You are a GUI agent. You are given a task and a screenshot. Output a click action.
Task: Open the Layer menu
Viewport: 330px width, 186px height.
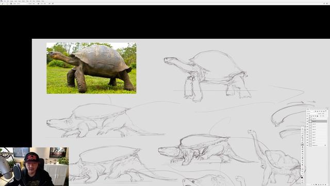tap(15, 1)
